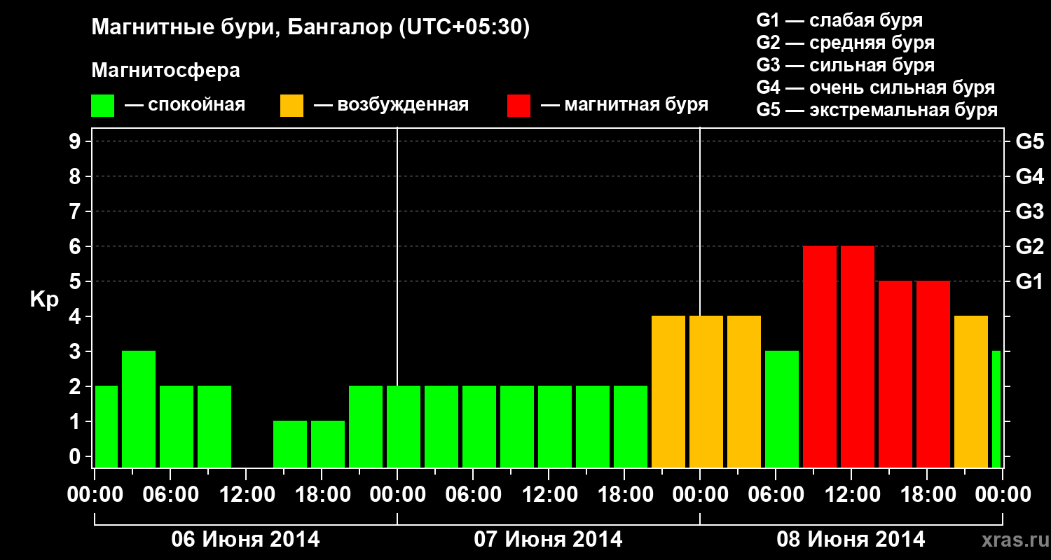Click the 'G4 — очень сильная буря' legend line

pyautogui.click(x=876, y=87)
